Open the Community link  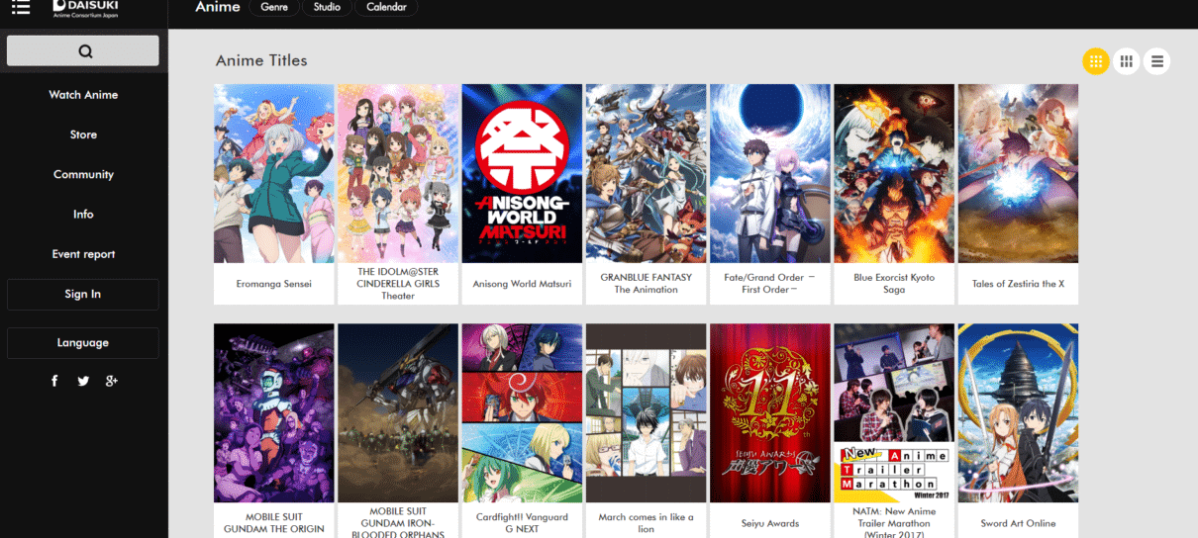(x=83, y=174)
